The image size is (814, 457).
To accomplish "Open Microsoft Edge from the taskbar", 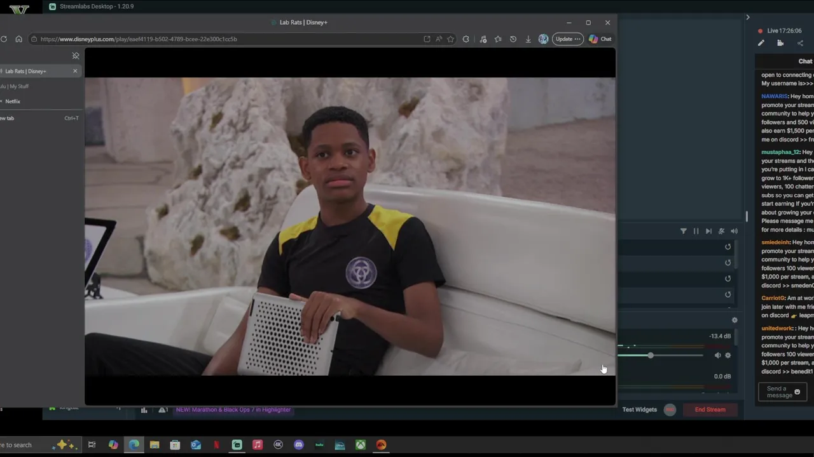I will coord(134,445).
